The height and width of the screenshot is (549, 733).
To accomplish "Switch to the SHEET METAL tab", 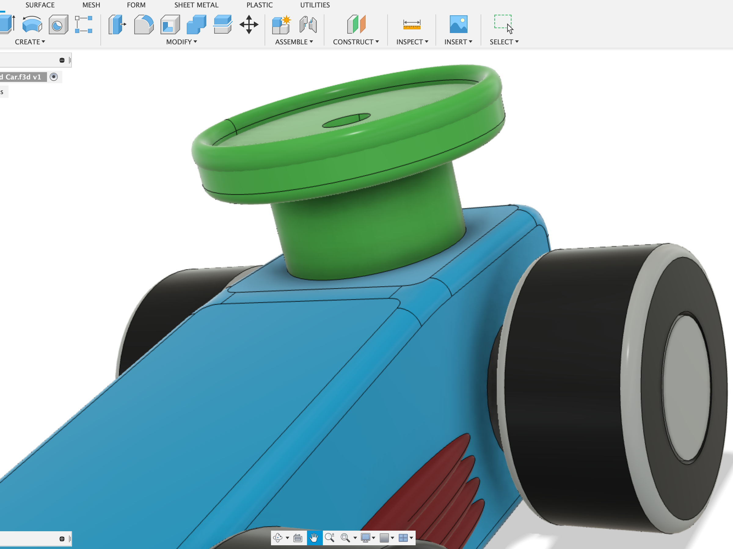I will tap(196, 5).
